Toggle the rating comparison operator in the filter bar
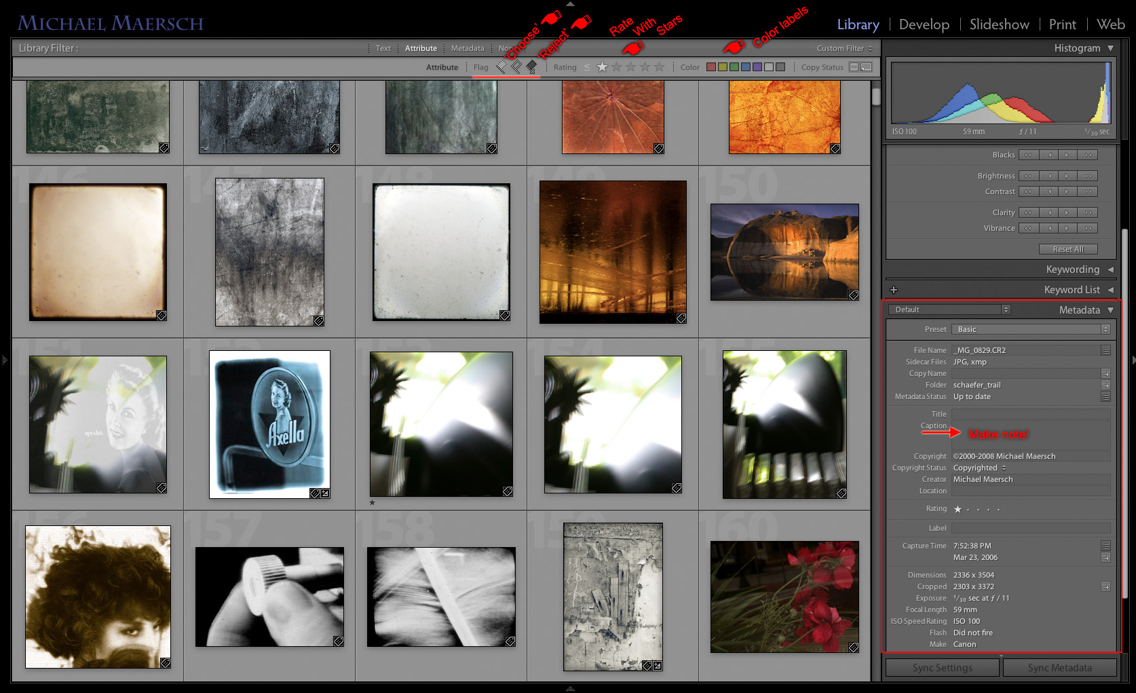This screenshot has height=693, width=1136. tap(588, 67)
